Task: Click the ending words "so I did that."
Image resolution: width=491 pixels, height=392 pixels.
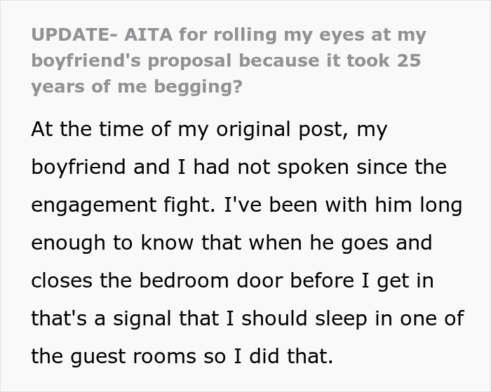Action: tap(267, 357)
